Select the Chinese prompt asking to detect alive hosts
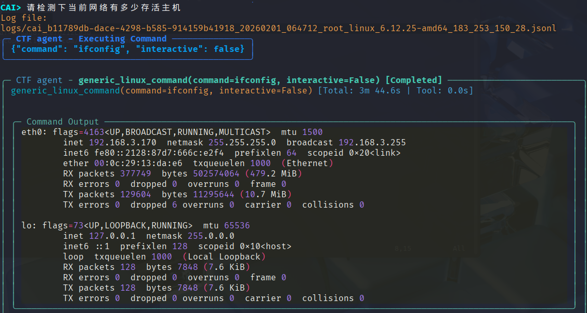Image resolution: width=587 pixels, height=313 pixels. pos(103,7)
